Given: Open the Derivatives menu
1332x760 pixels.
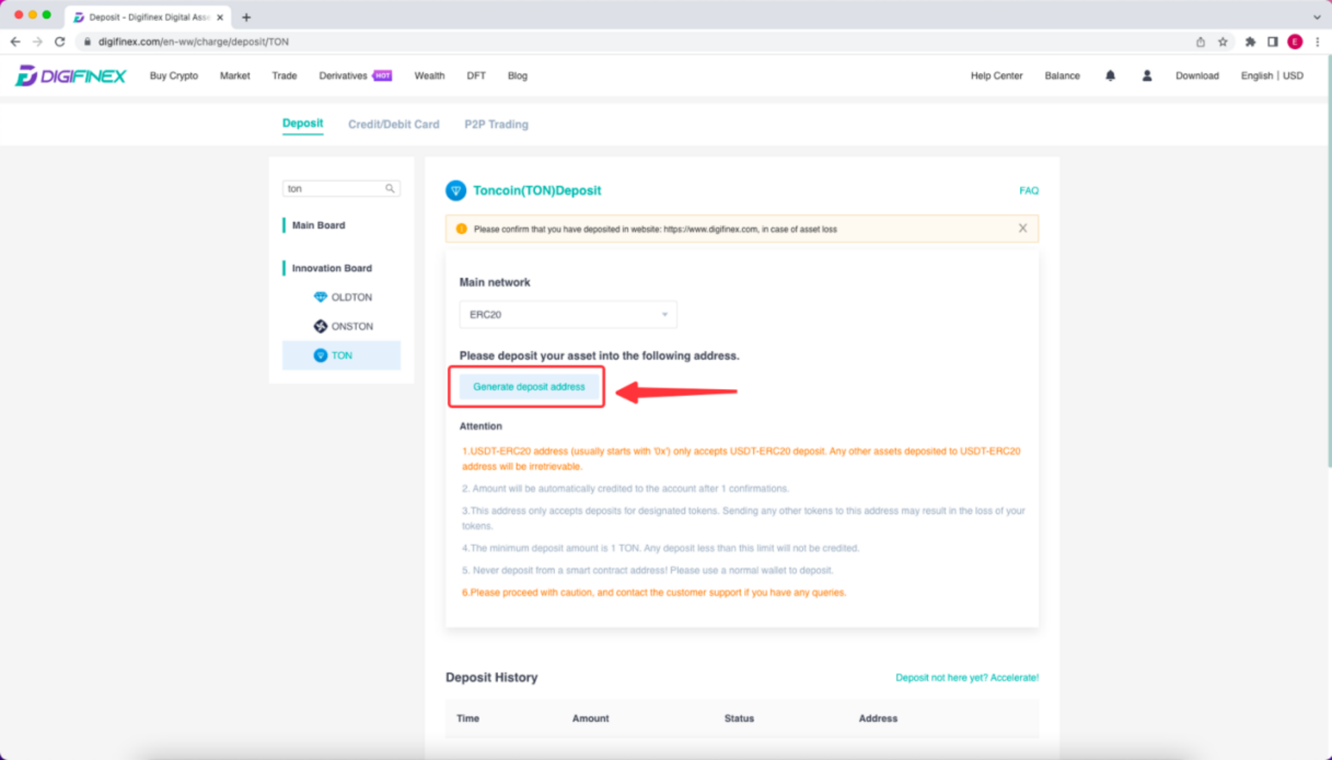Looking at the screenshot, I should coord(343,76).
